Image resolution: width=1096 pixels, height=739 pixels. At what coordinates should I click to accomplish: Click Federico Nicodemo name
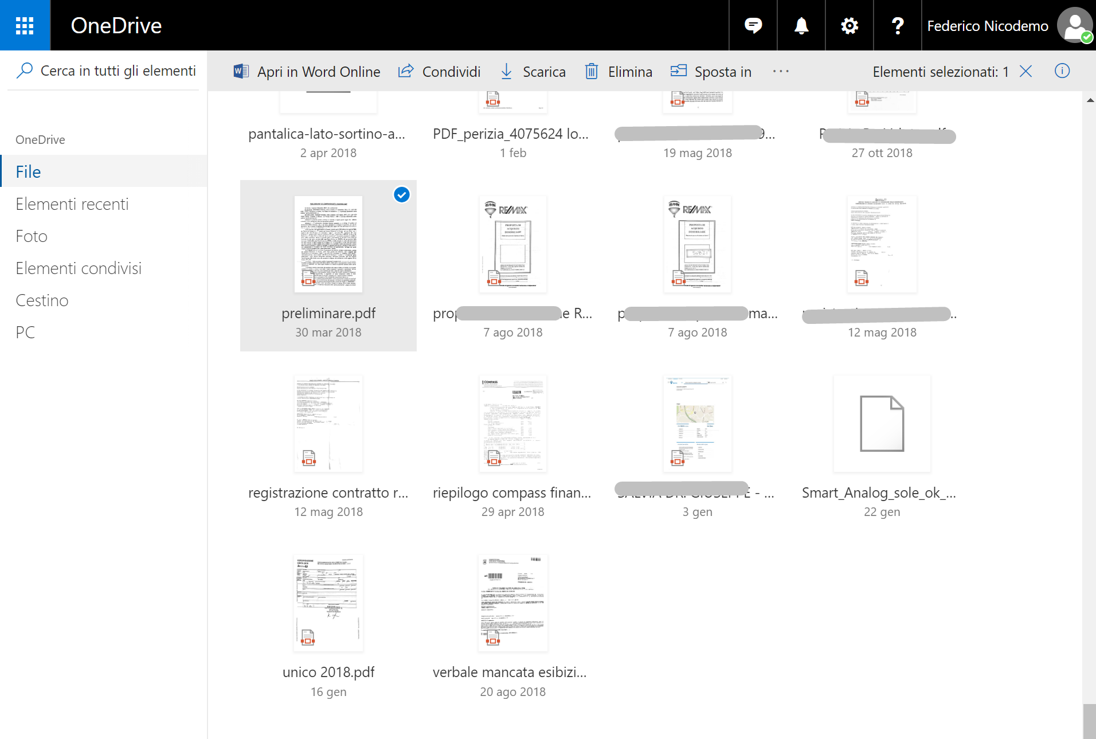click(988, 26)
